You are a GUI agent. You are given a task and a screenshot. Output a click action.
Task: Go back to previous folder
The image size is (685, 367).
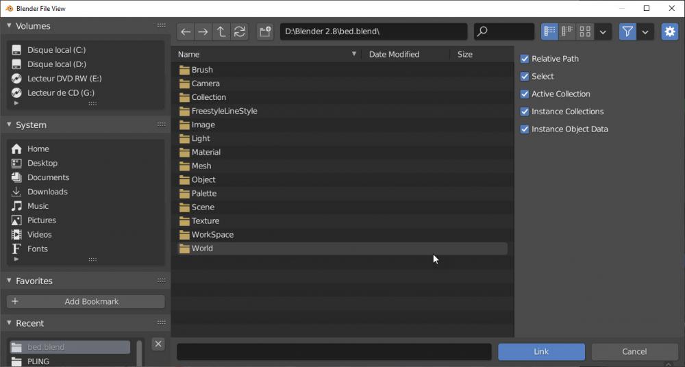coord(186,31)
